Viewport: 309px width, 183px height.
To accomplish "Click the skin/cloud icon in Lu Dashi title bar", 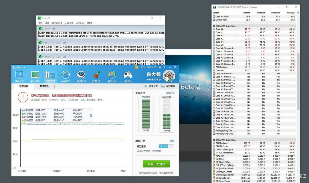I will 160,67.
